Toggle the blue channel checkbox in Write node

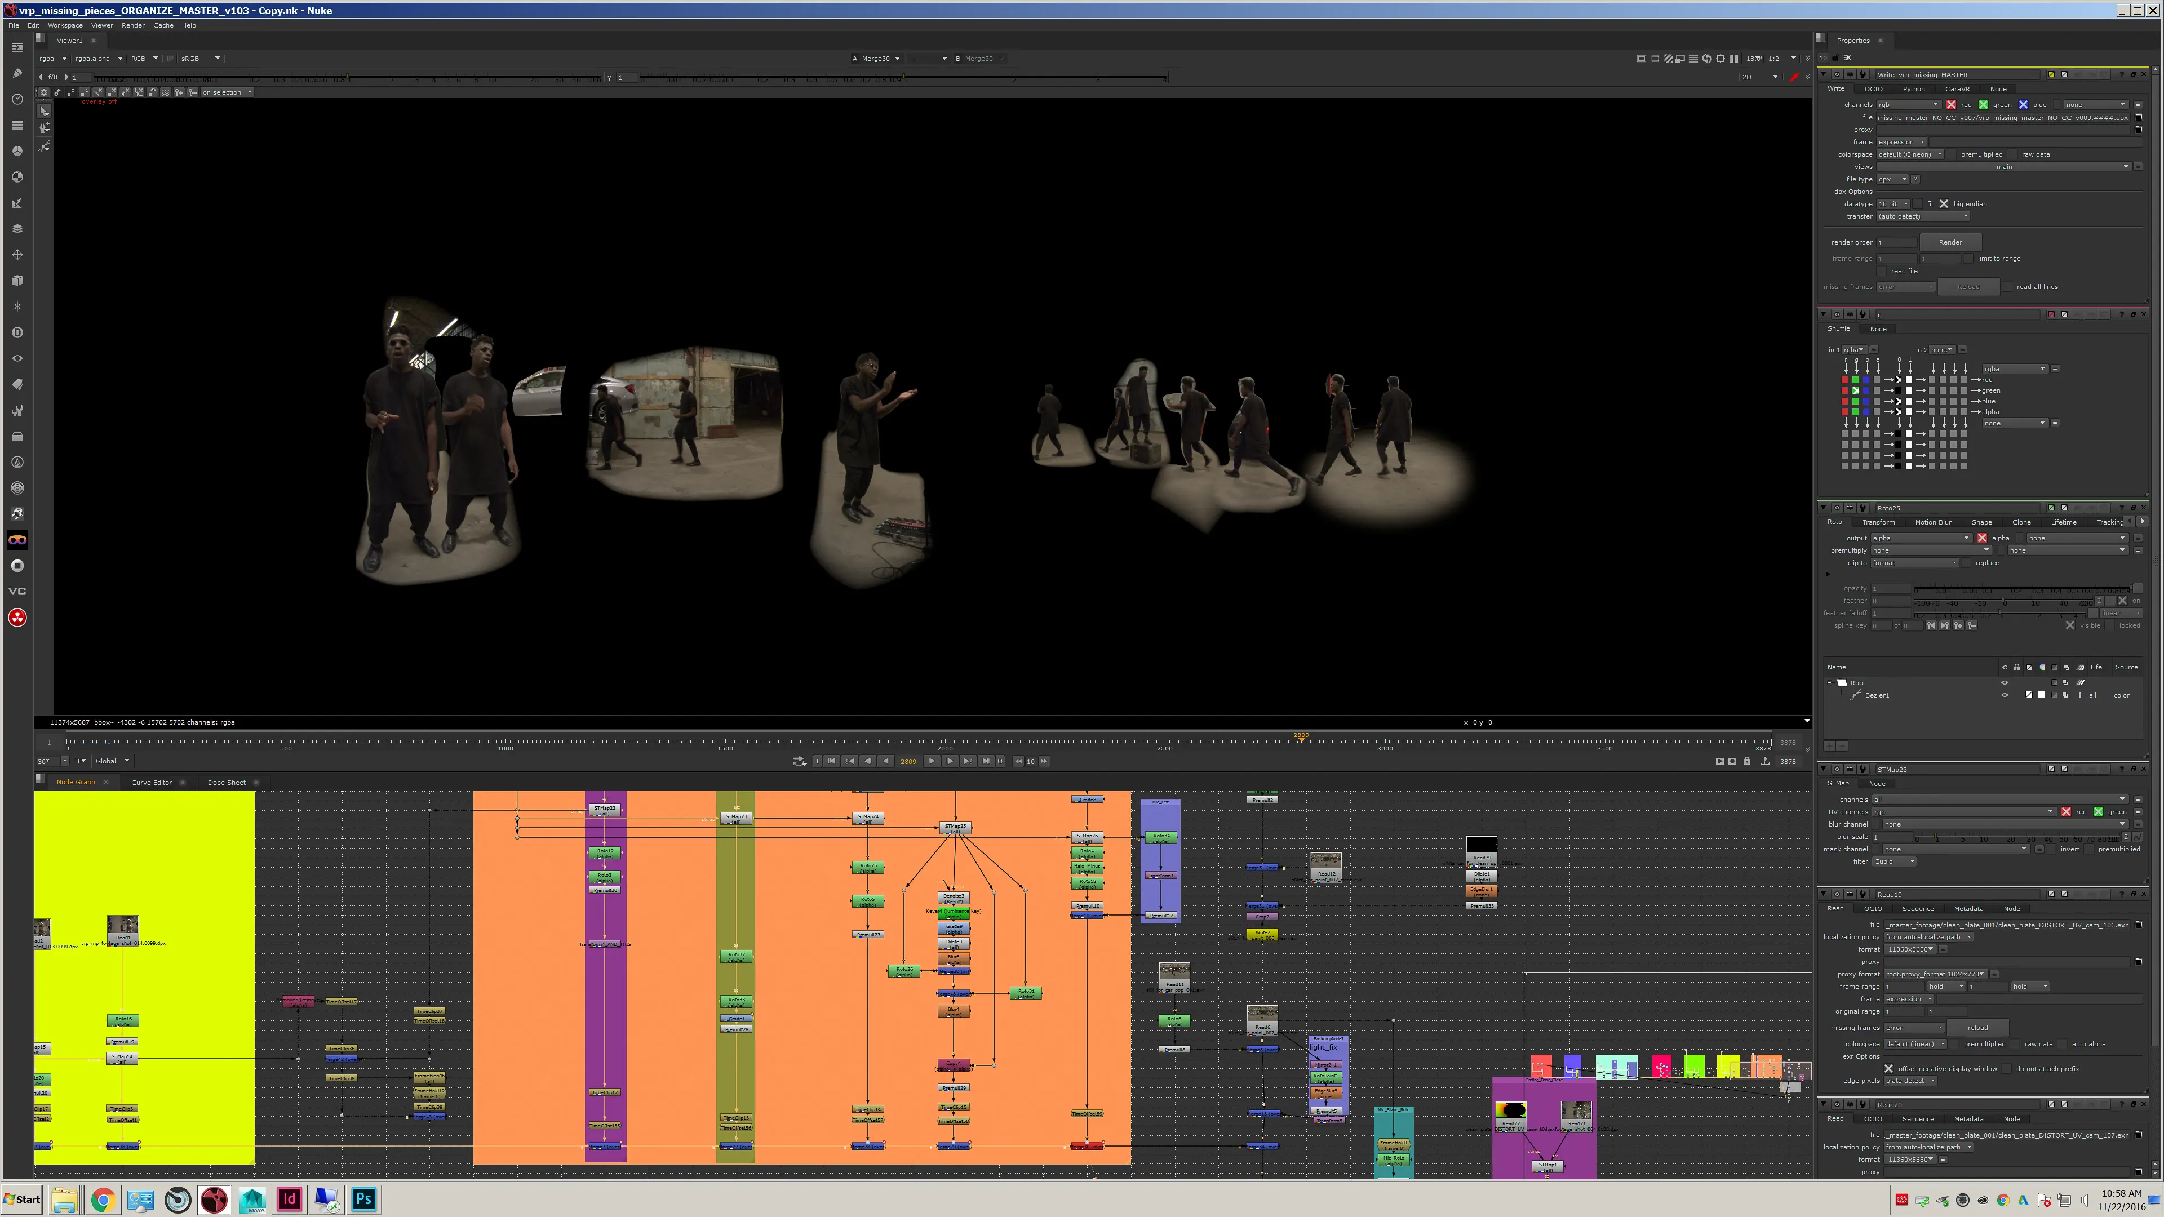[x=2024, y=105]
